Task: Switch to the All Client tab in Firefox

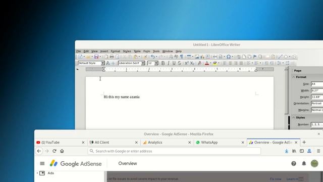Action: tap(114, 143)
